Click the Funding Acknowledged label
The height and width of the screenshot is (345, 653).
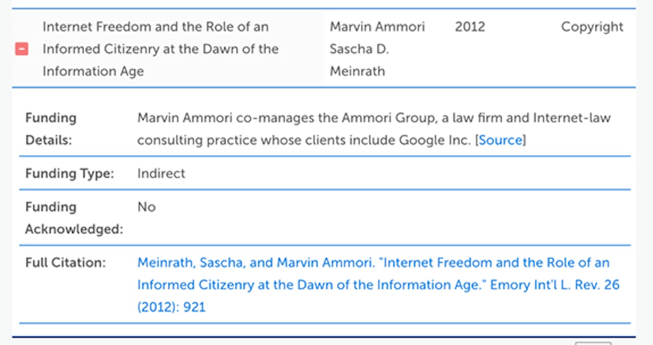[74, 218]
